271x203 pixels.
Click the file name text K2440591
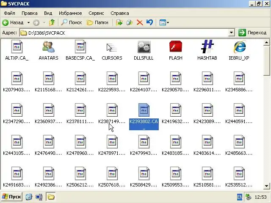point(239,121)
